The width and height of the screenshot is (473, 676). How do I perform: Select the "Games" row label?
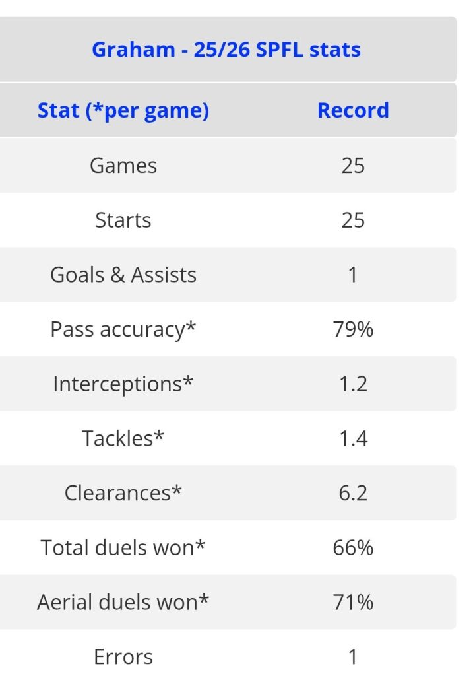[x=123, y=165]
